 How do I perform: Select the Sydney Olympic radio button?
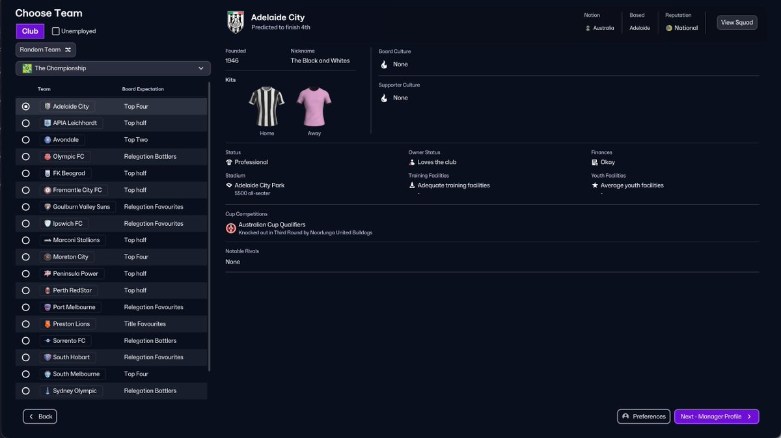pyautogui.click(x=25, y=390)
